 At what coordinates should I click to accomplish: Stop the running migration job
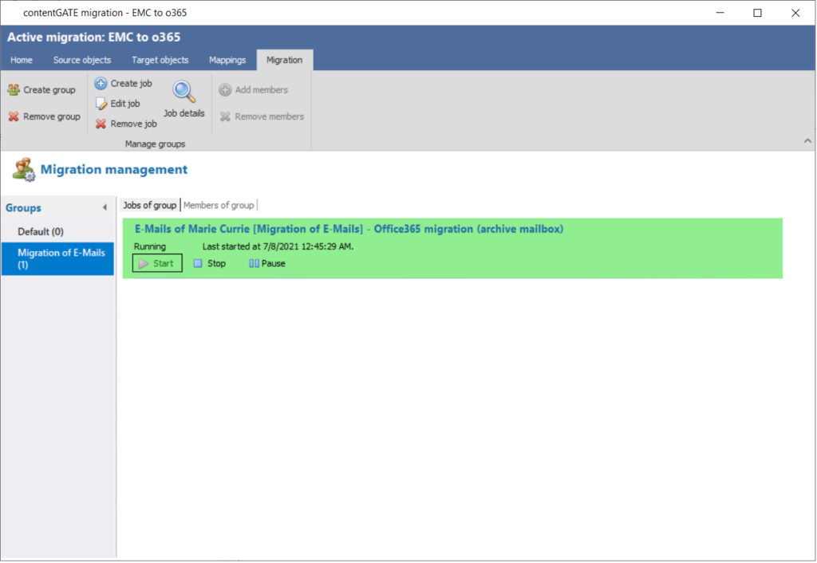[210, 263]
